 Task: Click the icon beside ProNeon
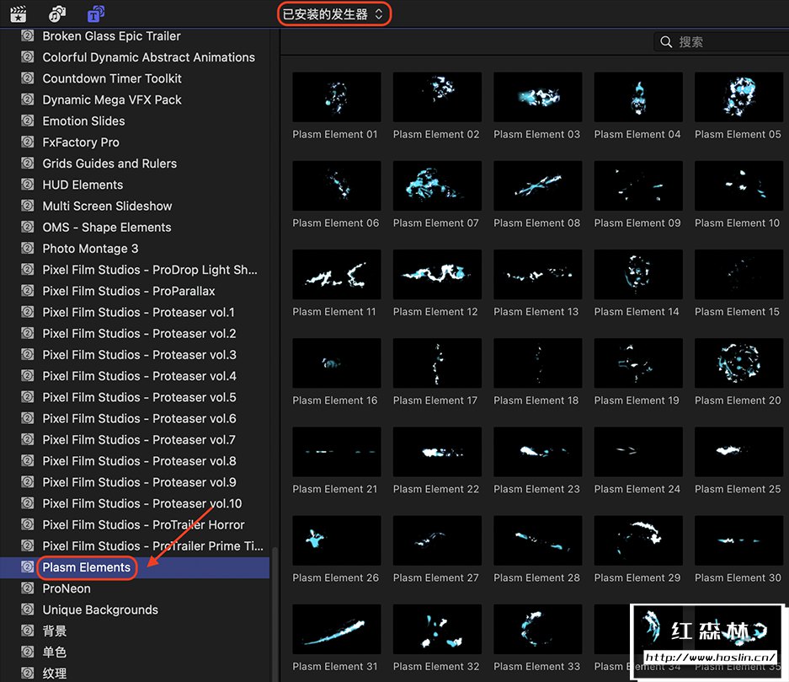click(28, 588)
